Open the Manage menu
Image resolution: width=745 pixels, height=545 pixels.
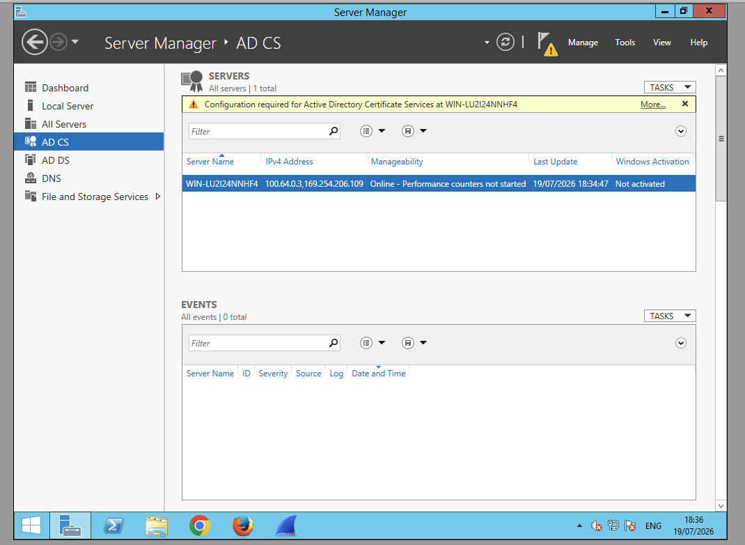point(583,43)
